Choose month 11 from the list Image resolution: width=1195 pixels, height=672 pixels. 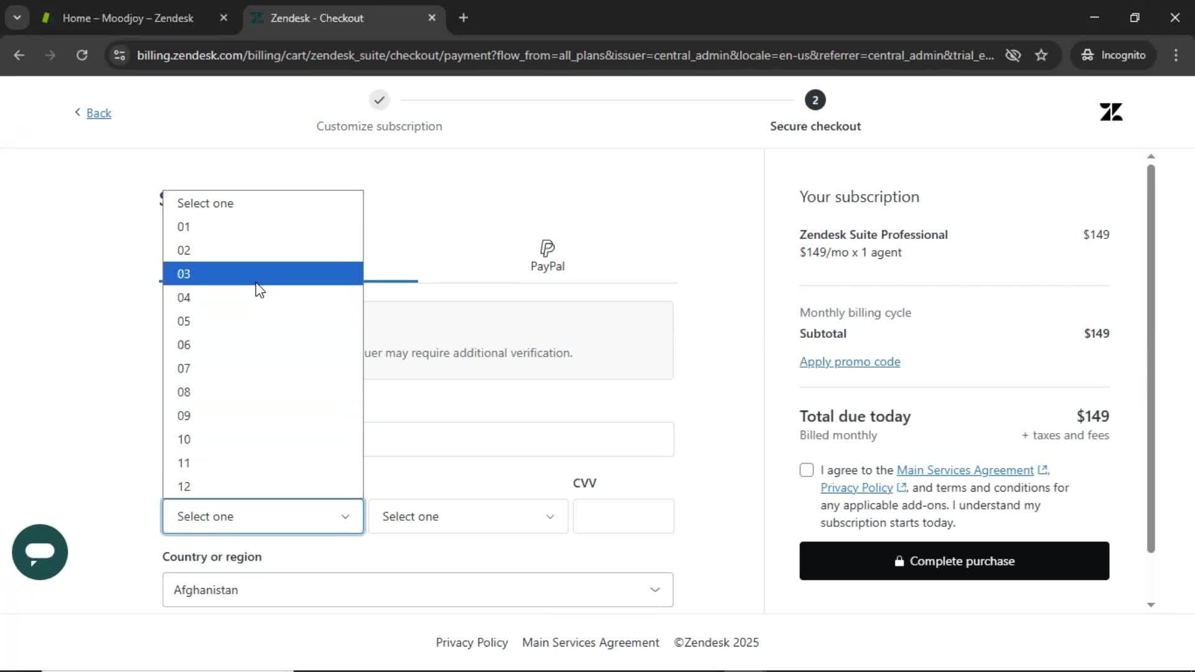coord(263,463)
